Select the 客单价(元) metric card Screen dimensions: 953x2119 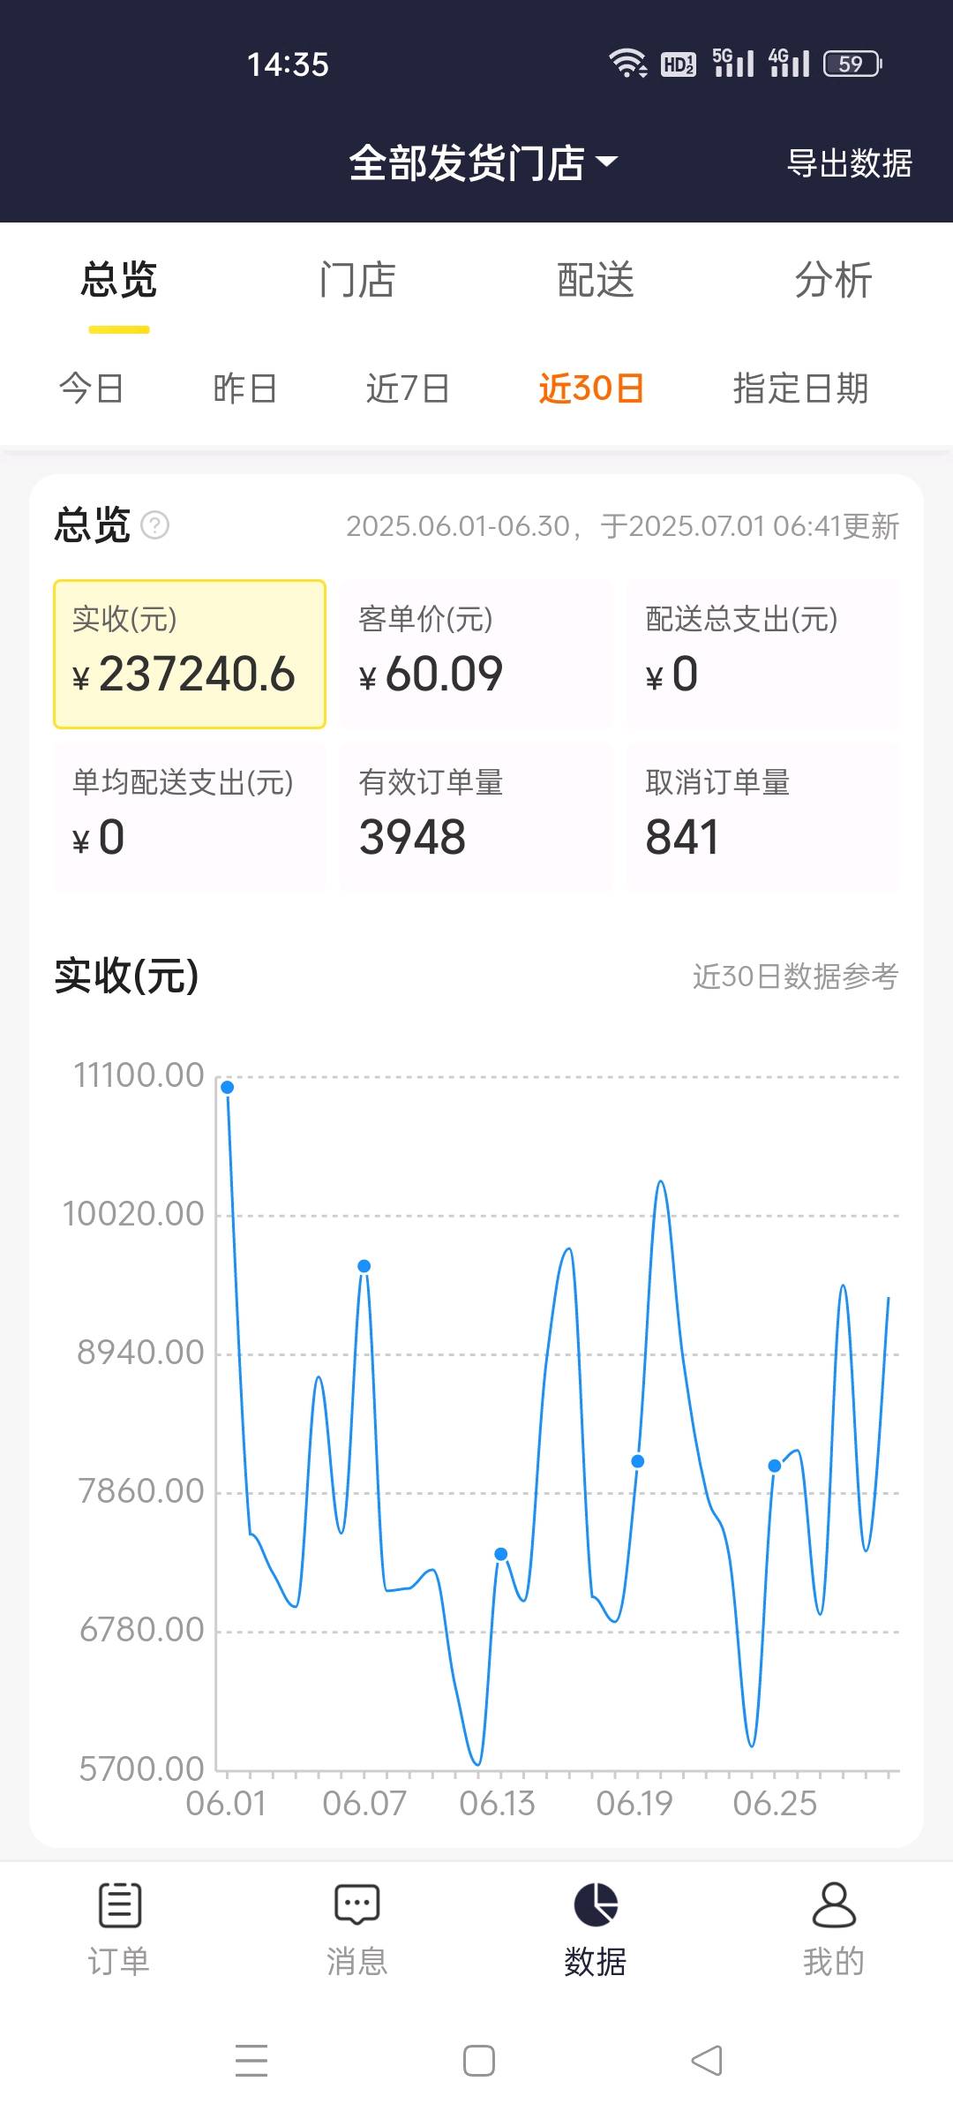pyautogui.click(x=476, y=654)
